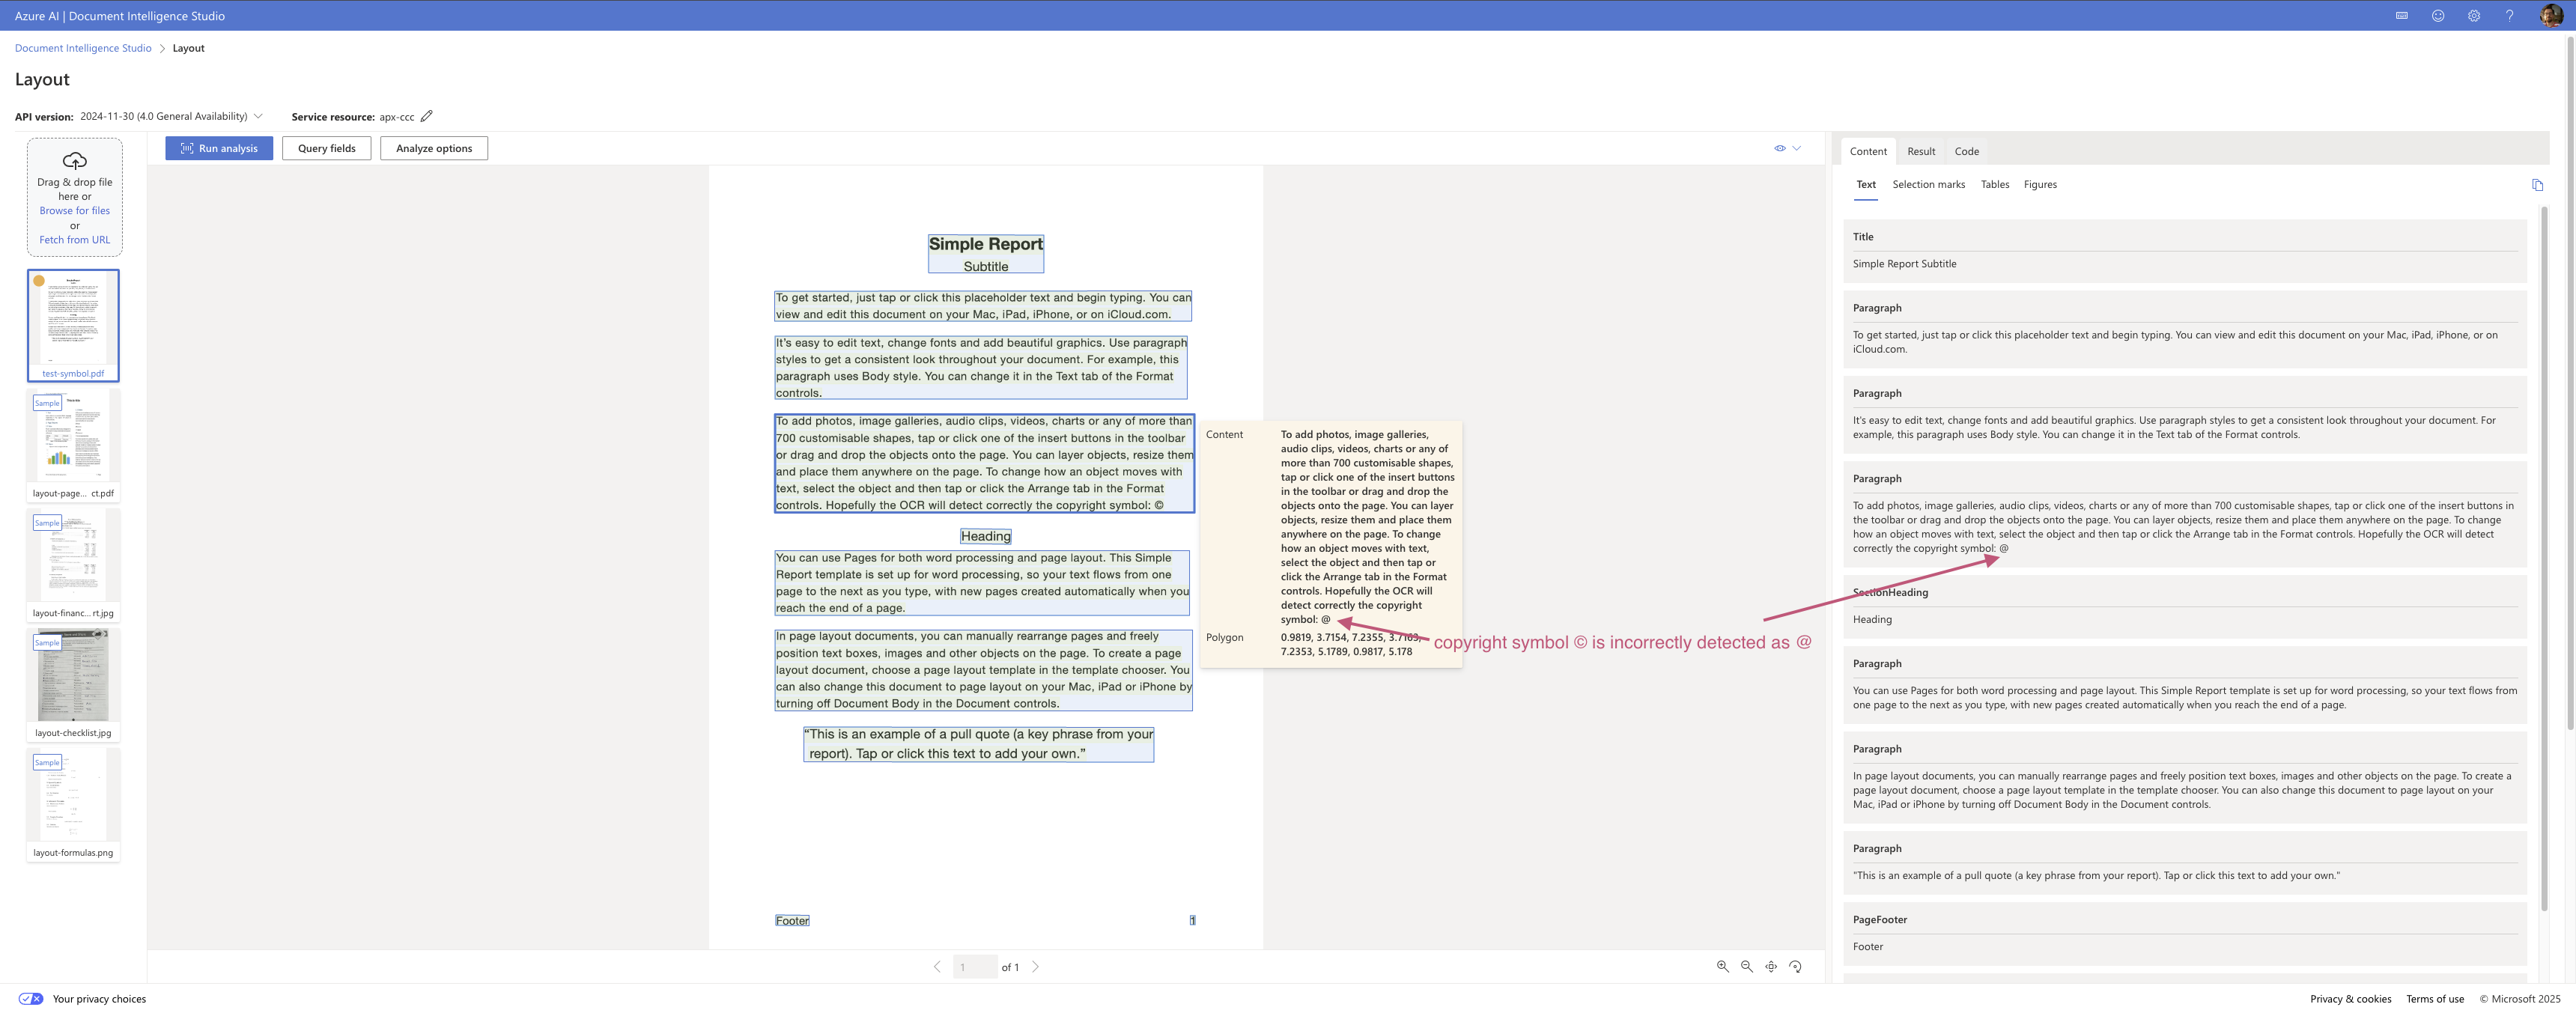2576x1013 pixels.
Task: Click the Fetch from URL link
Action: [74, 240]
